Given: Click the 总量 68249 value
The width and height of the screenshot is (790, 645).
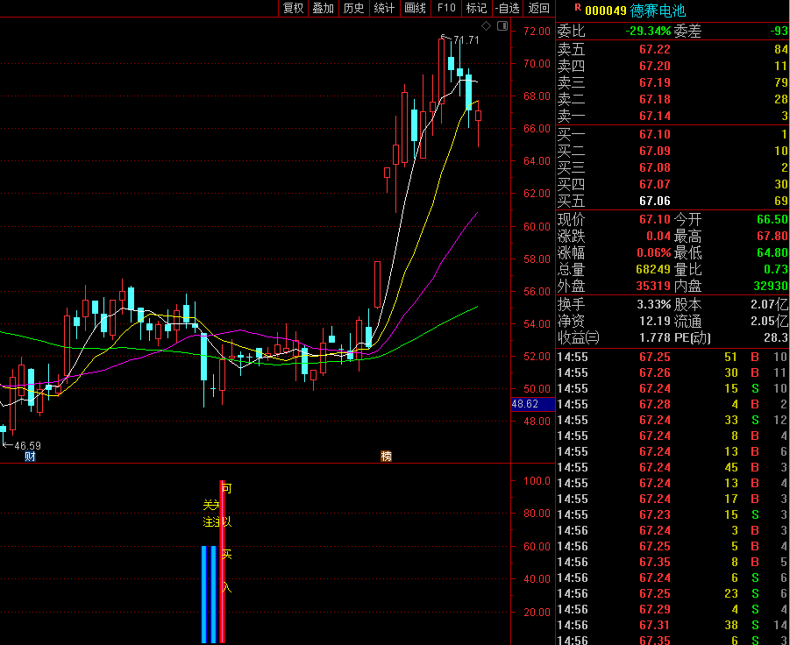Looking at the screenshot, I should (x=653, y=269).
